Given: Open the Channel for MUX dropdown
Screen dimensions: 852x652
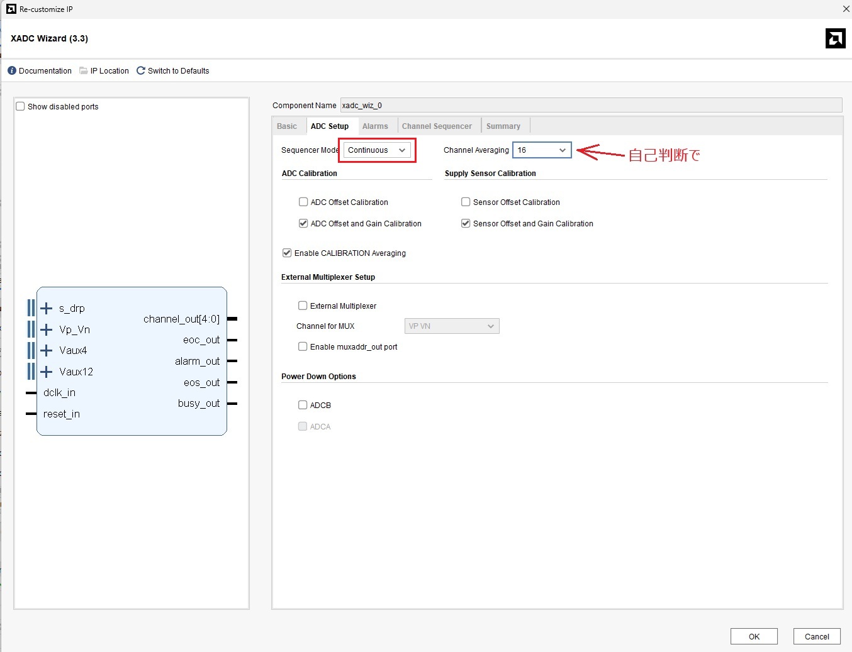Looking at the screenshot, I should pyautogui.click(x=451, y=326).
